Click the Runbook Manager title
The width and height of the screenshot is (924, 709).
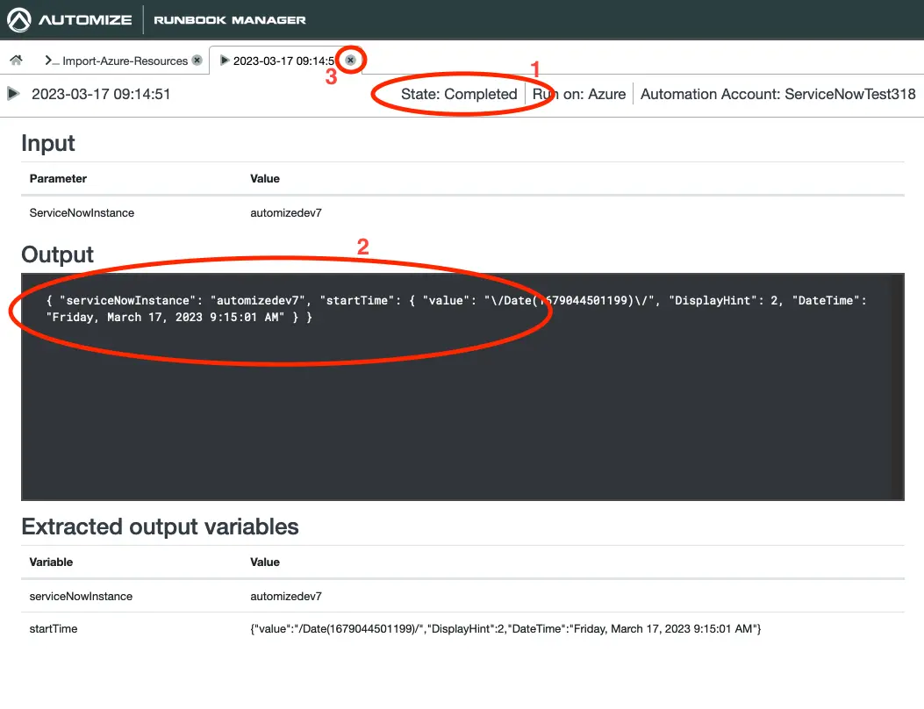tap(230, 19)
